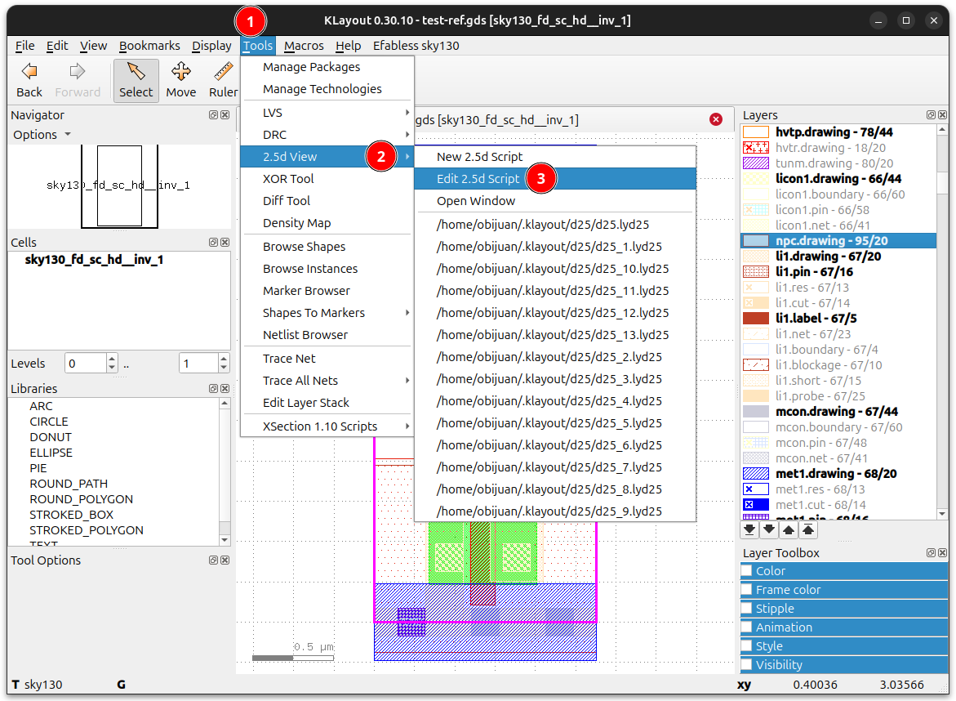Click the first Levels input field
956x701 pixels.
coord(86,364)
